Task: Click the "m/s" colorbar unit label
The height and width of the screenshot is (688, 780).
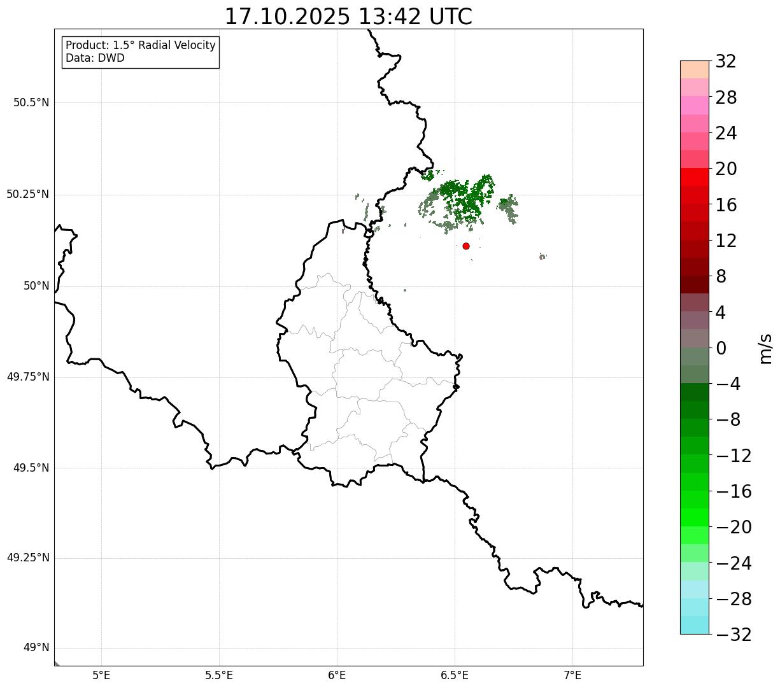Action: click(766, 348)
